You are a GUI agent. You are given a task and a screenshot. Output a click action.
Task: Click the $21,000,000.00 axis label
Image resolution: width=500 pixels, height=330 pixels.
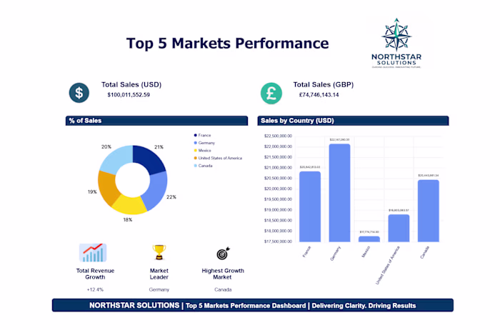point(278,168)
